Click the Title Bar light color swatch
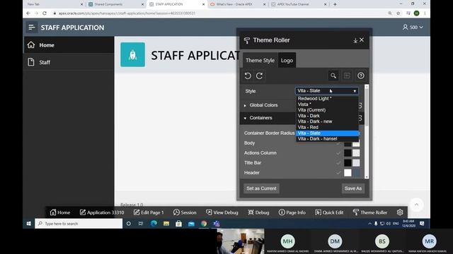The image size is (453, 254). click(x=356, y=163)
